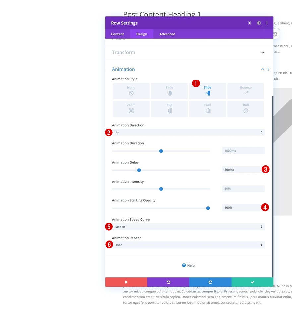Viewport: 292px width, 319px height.
Task: Redo the change with blue button
Action: (210, 282)
